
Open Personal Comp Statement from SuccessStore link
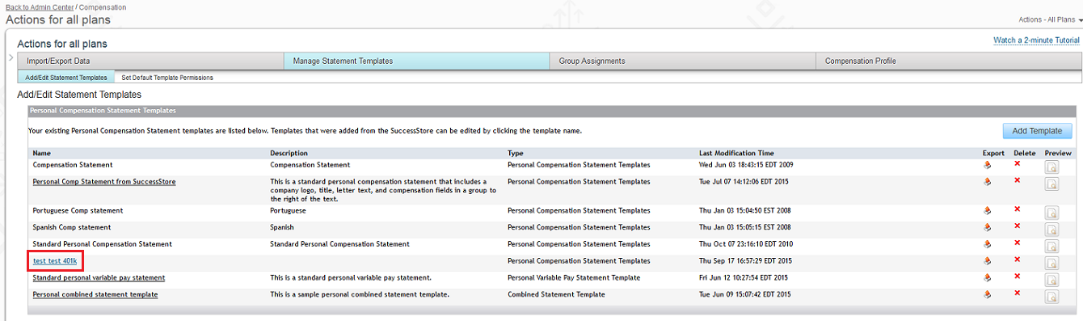(104, 181)
